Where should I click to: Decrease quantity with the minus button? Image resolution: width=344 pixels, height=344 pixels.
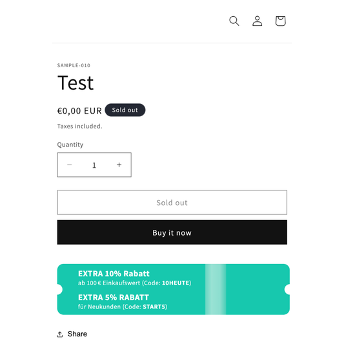[x=70, y=165]
